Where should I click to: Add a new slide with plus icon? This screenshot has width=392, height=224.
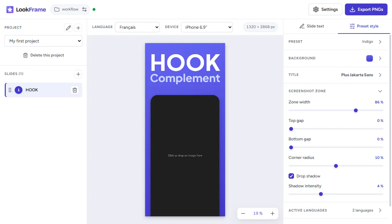[78, 74]
